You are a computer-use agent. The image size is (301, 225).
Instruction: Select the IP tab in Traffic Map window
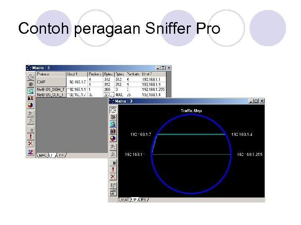(135, 200)
